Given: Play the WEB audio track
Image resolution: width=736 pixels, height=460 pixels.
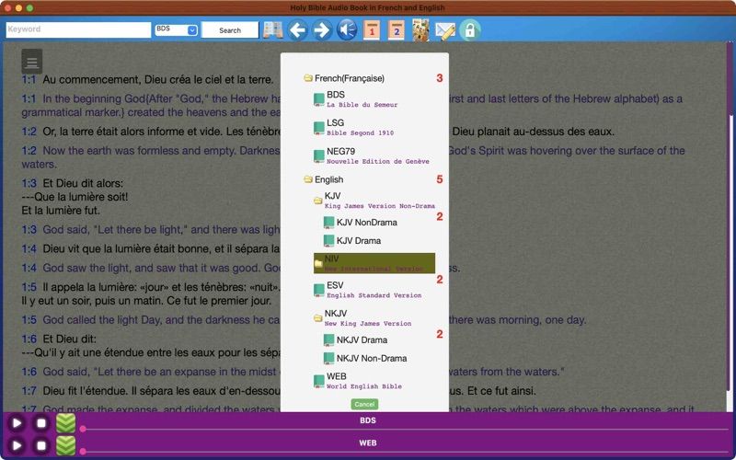Looking at the screenshot, I should [17, 445].
